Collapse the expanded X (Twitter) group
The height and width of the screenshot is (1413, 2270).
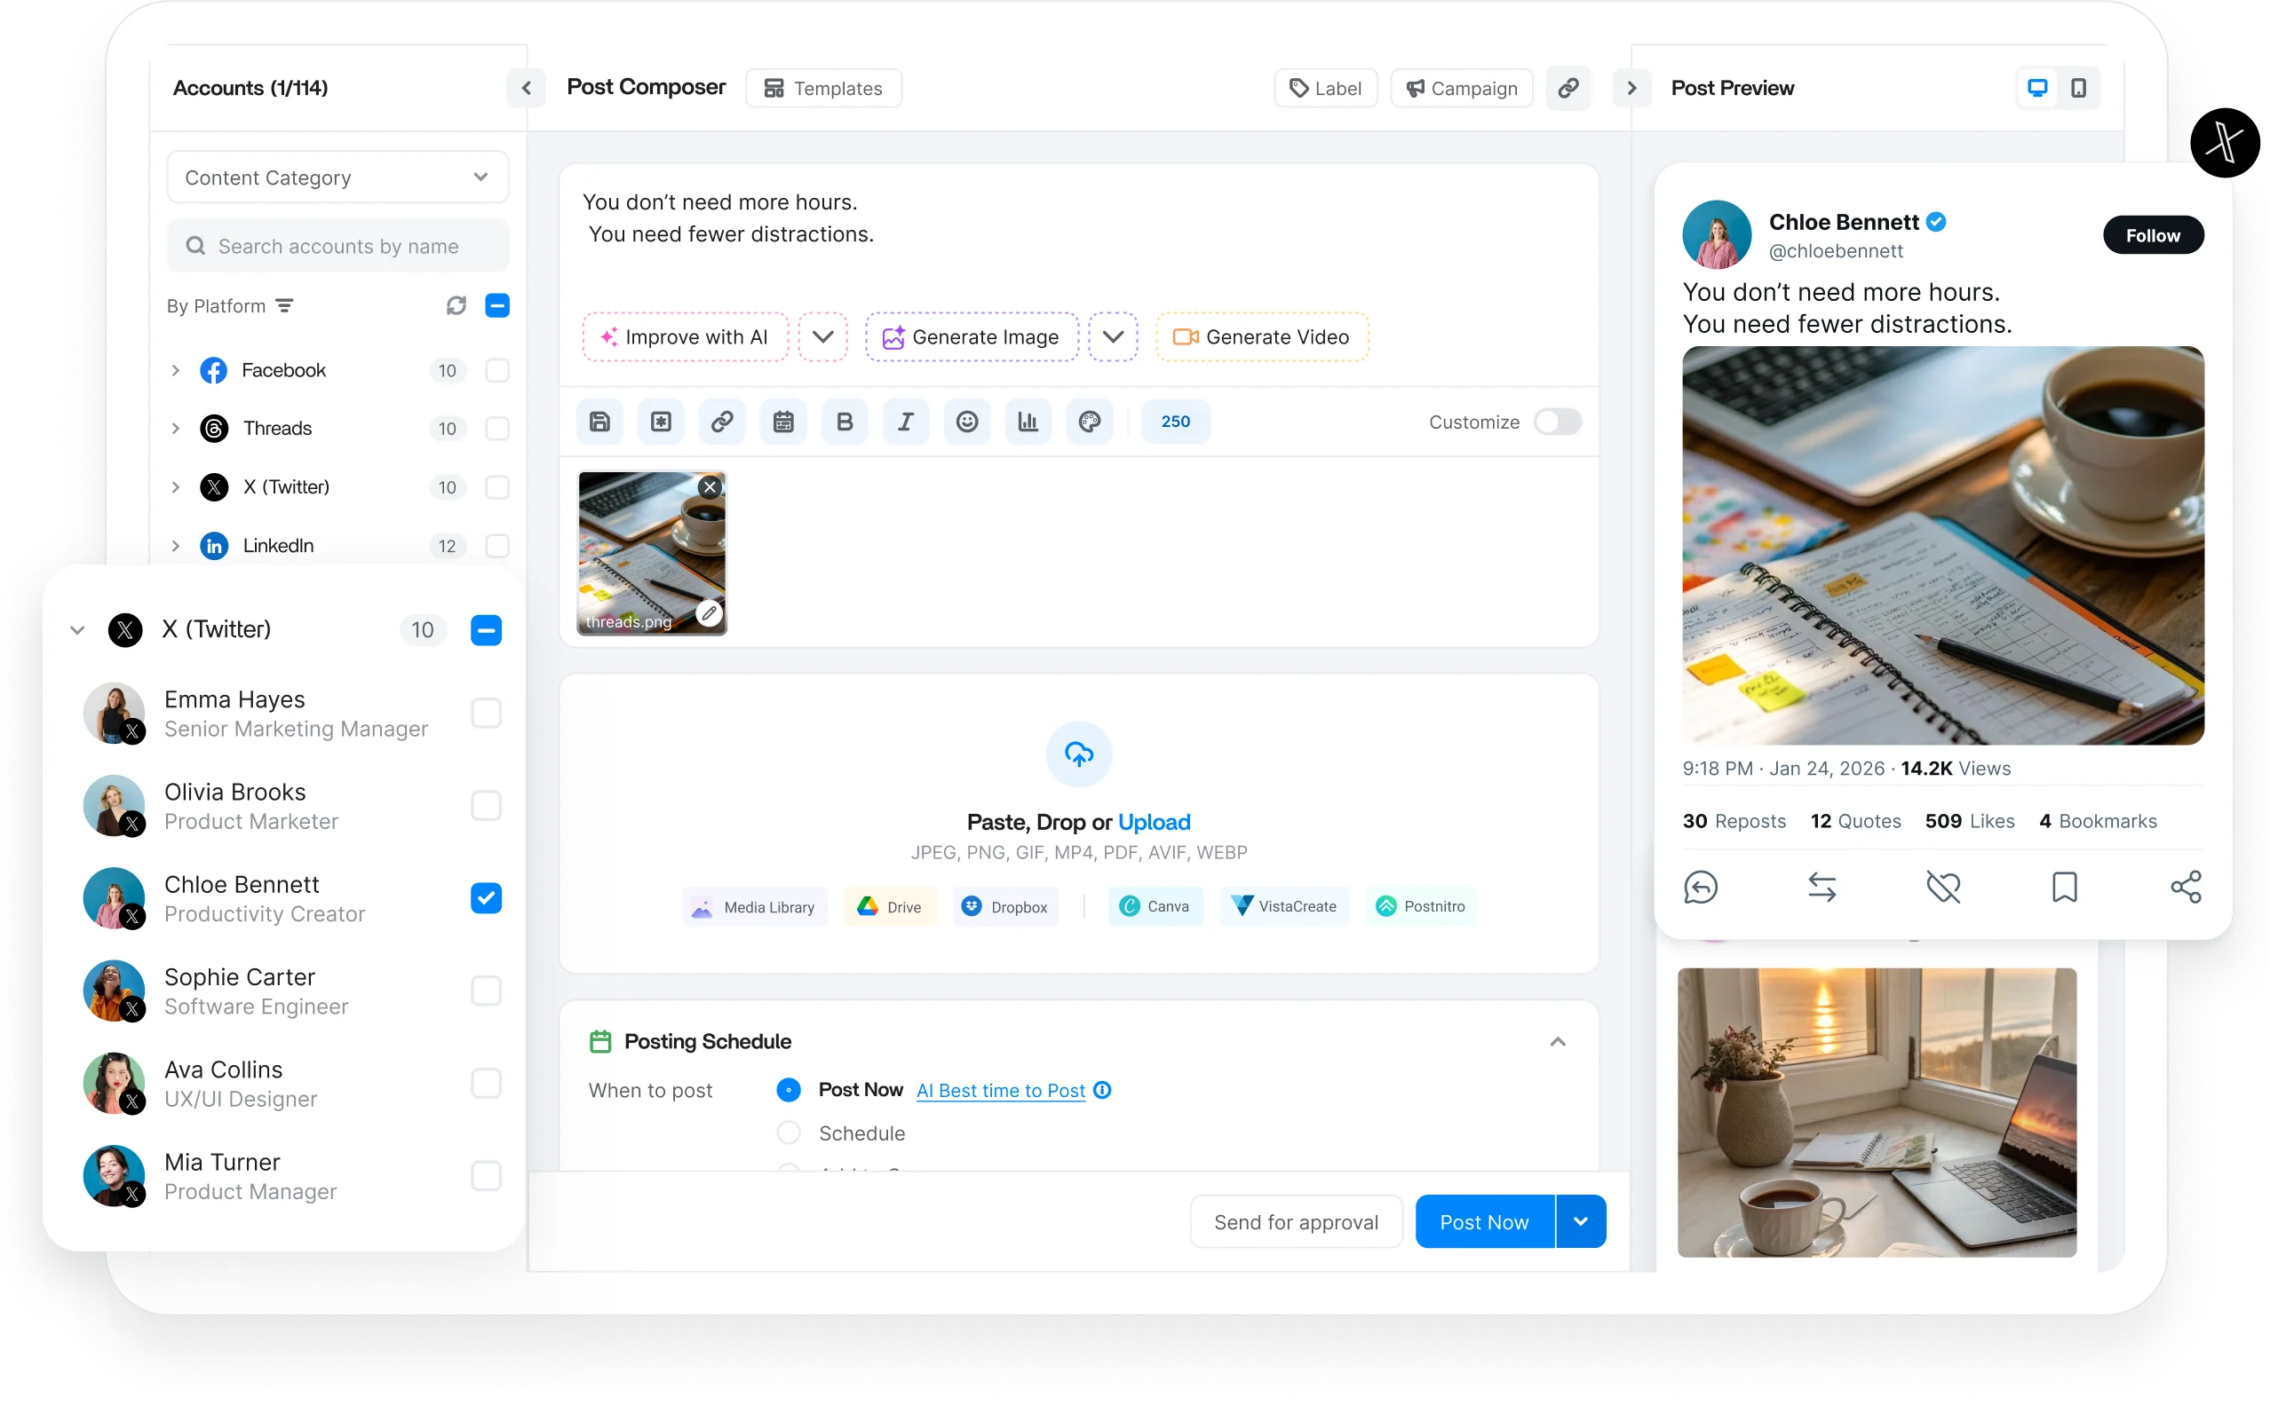pyautogui.click(x=77, y=630)
